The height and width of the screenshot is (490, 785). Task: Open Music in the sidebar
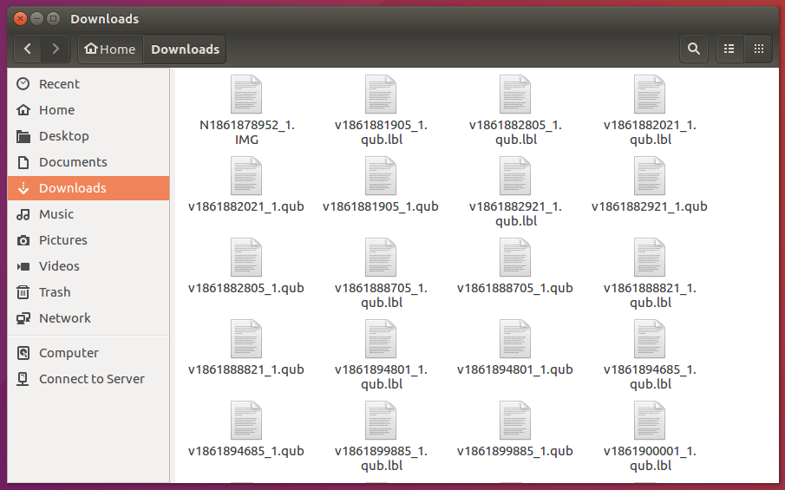pyautogui.click(x=88, y=214)
